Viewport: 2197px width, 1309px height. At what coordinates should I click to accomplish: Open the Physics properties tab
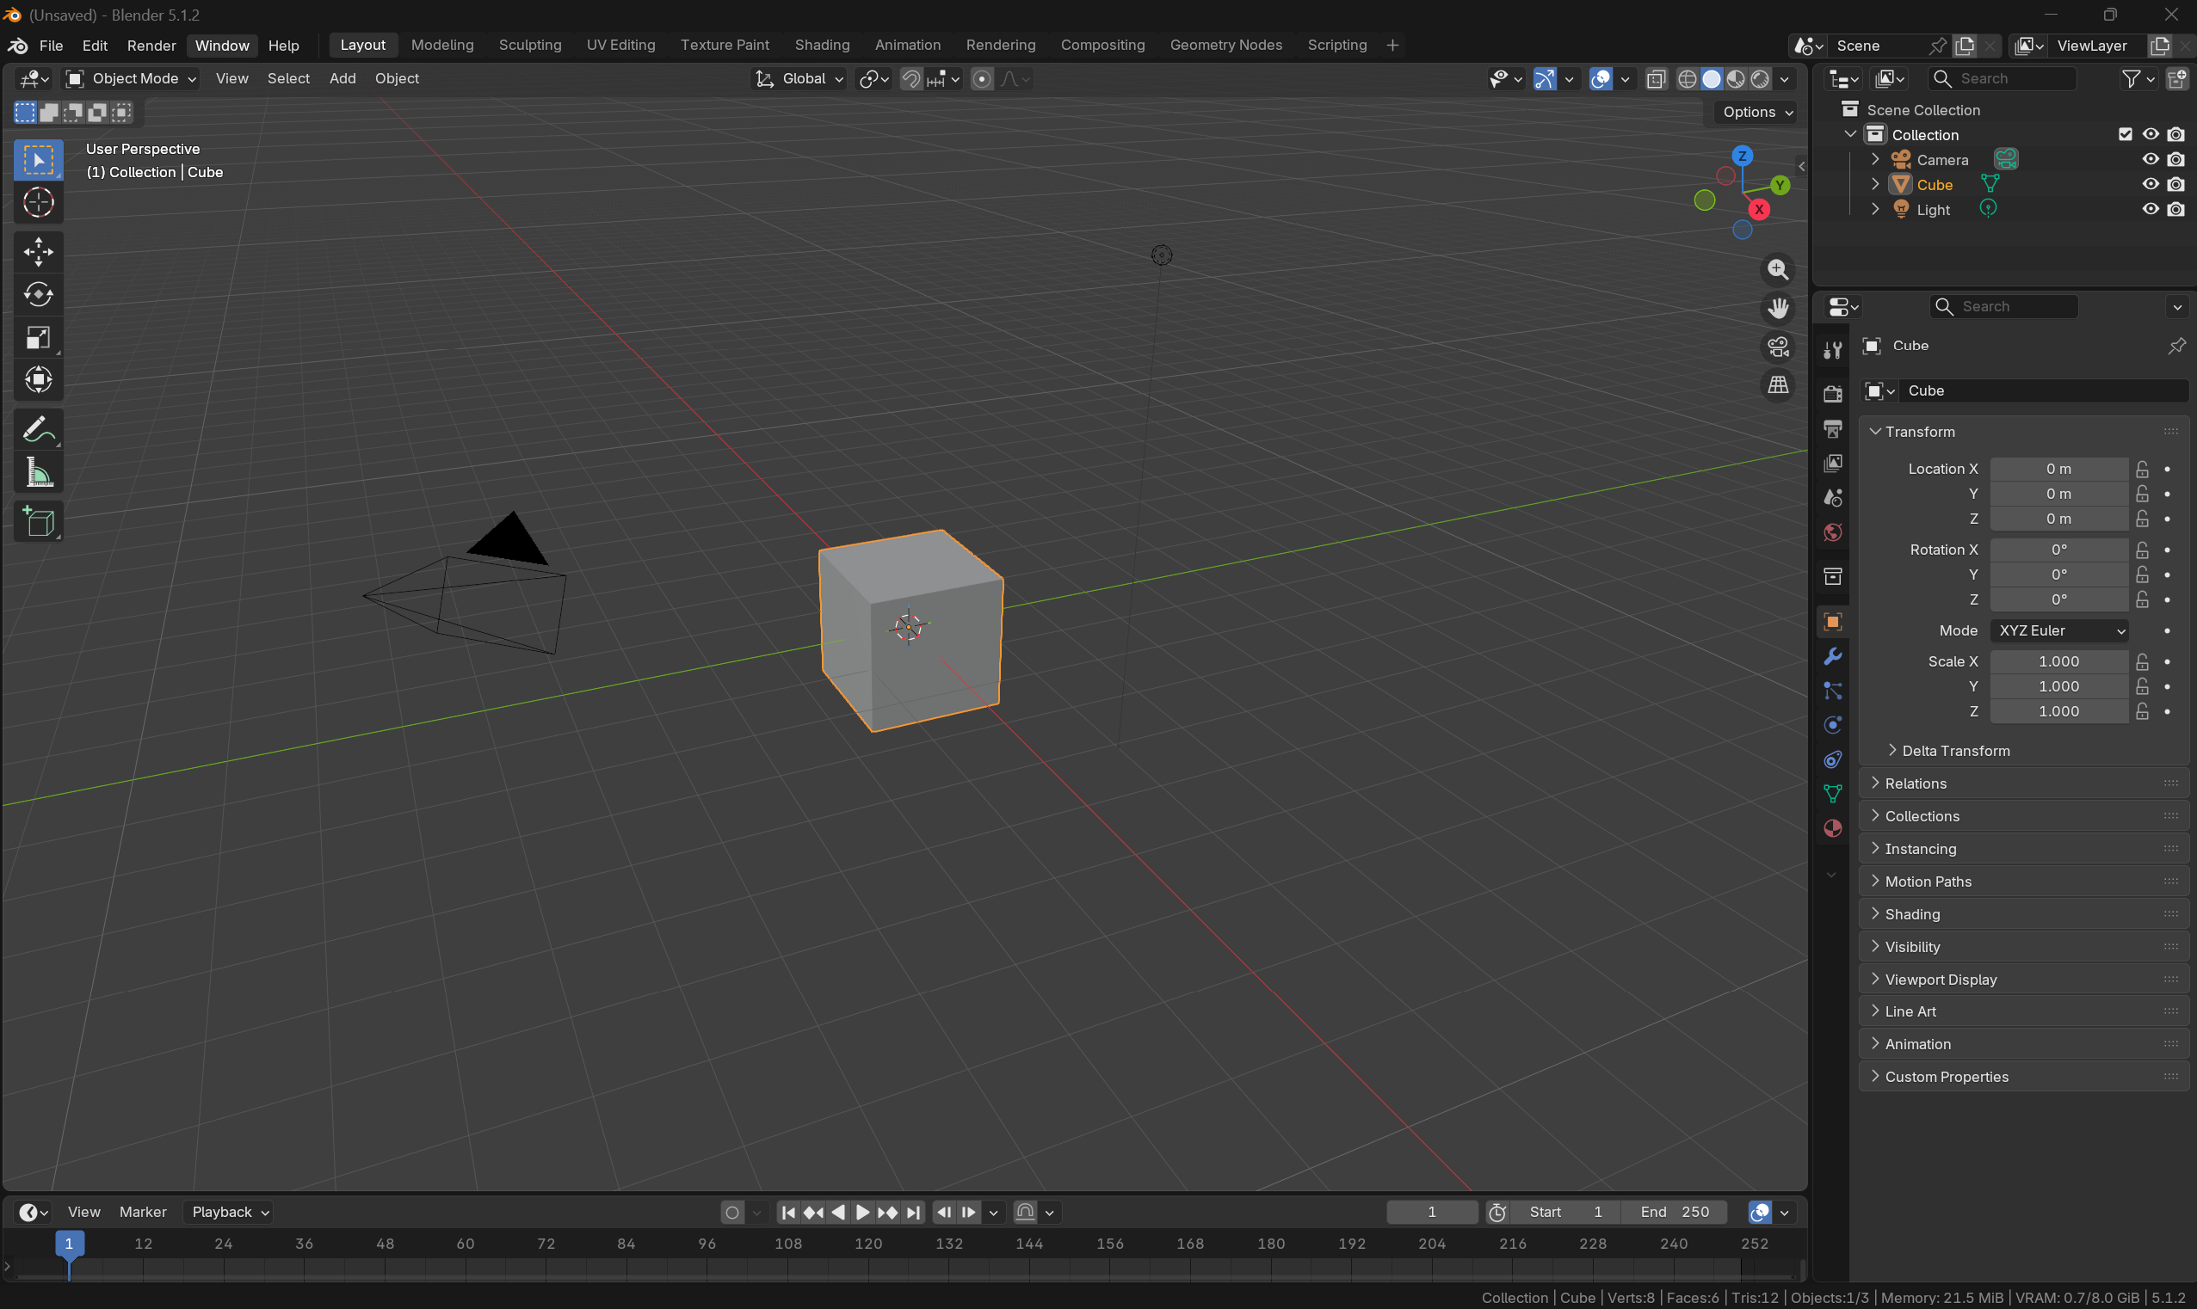tap(1833, 725)
